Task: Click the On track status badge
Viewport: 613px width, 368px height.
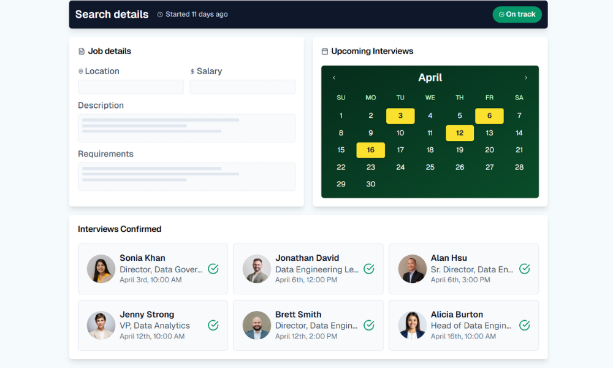Action: pos(517,15)
